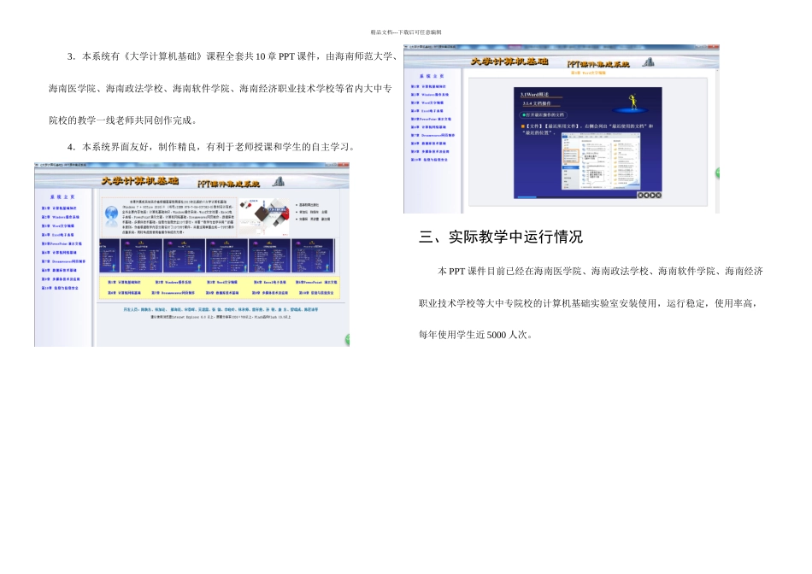
Task: Open the second slide thumbnail in the strip
Action: [141, 255]
